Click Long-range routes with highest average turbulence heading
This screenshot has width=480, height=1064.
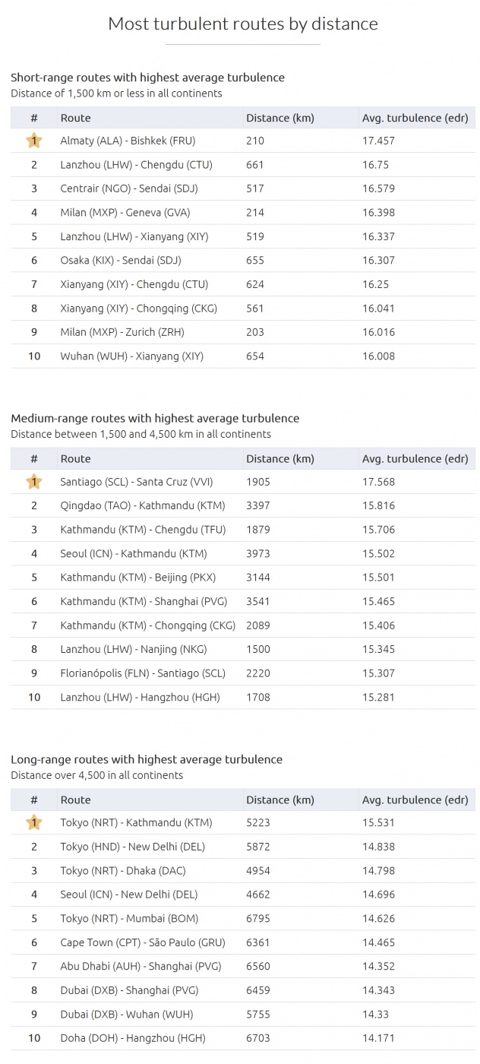(147, 759)
